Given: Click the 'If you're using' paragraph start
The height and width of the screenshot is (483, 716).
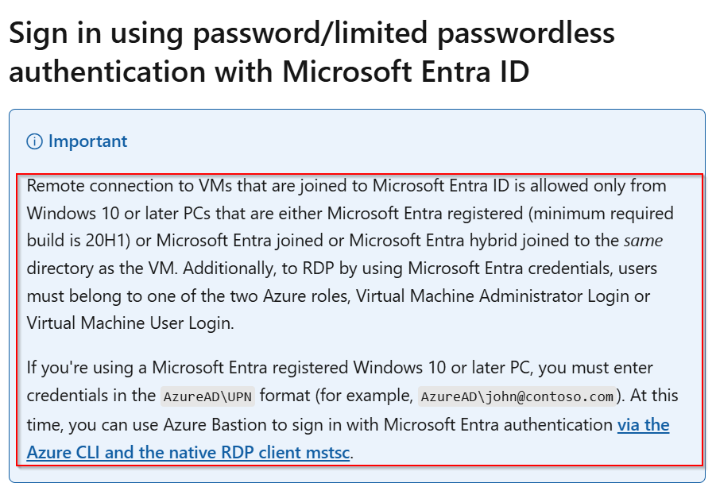Looking at the screenshot, I should [74, 369].
